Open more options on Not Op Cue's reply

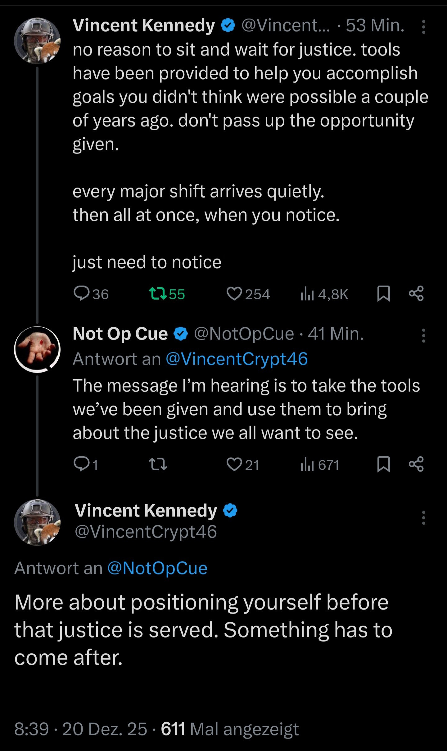(423, 336)
